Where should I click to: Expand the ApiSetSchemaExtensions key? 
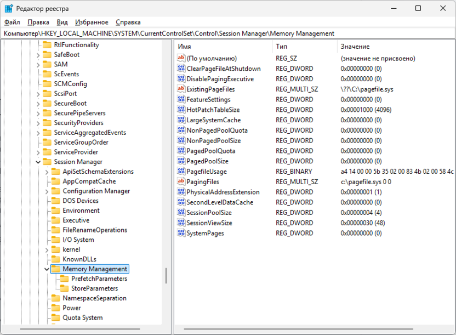tap(47, 172)
